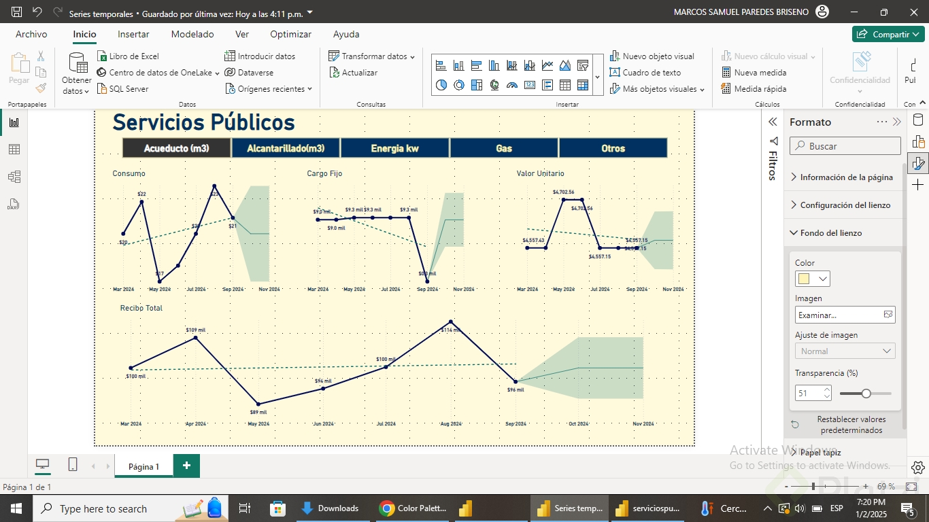Switch to mobile layout icon at bottom
This screenshot has height=522, width=929.
[x=73, y=465]
